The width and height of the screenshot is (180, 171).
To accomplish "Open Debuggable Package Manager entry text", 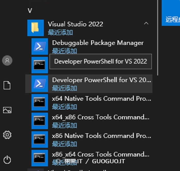I will point(98,43).
